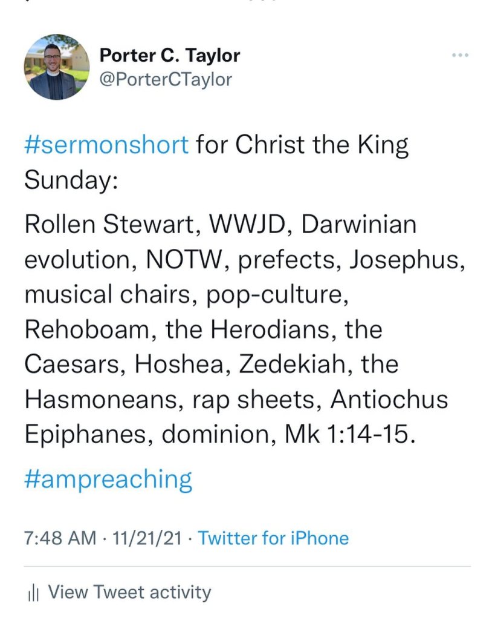Open the @PorterCTaylor handle link
This screenshot has width=495, height=620.
pos(165,79)
